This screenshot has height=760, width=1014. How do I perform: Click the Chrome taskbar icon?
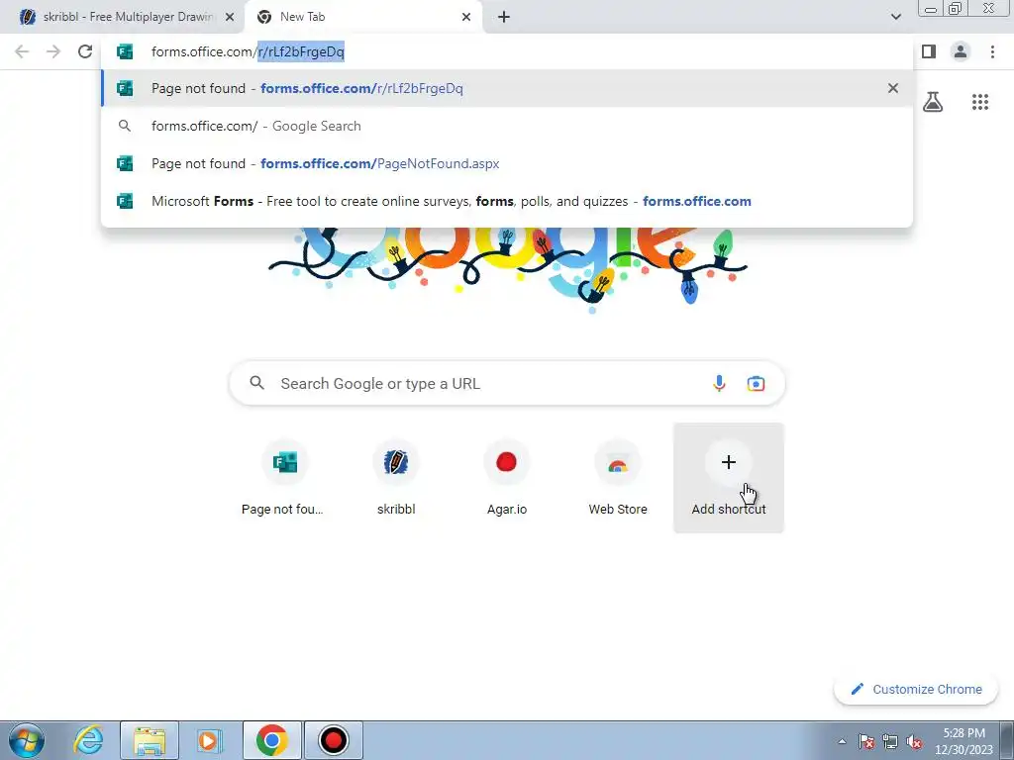(272, 740)
